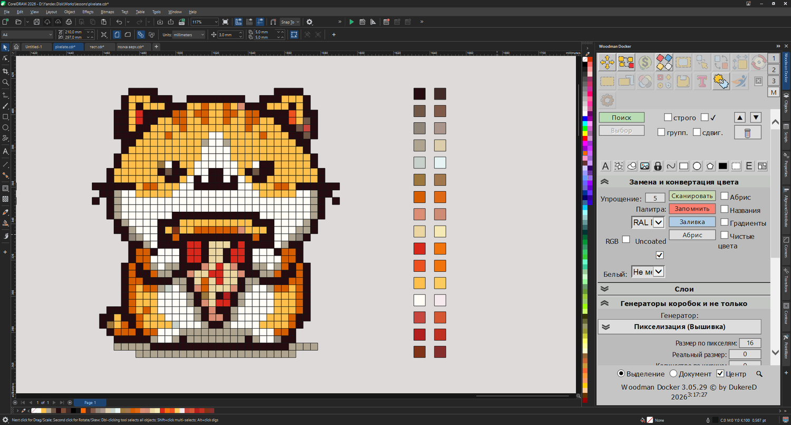Screen dimensions: 791x425
Task: Open the Bitmaps menu
Action: 107,12
